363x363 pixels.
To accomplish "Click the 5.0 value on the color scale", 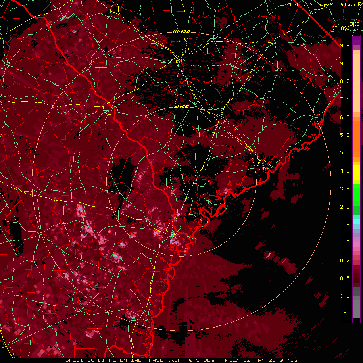I will coord(345,153).
